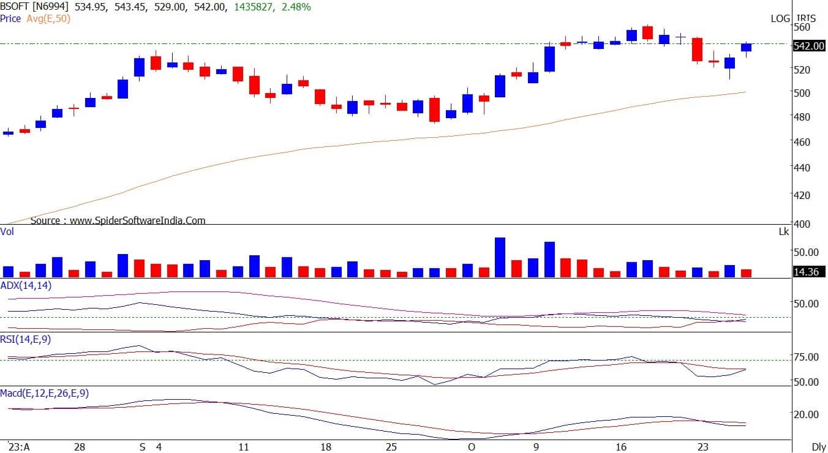Click the 520 price axis level
828x453 pixels.
point(802,70)
